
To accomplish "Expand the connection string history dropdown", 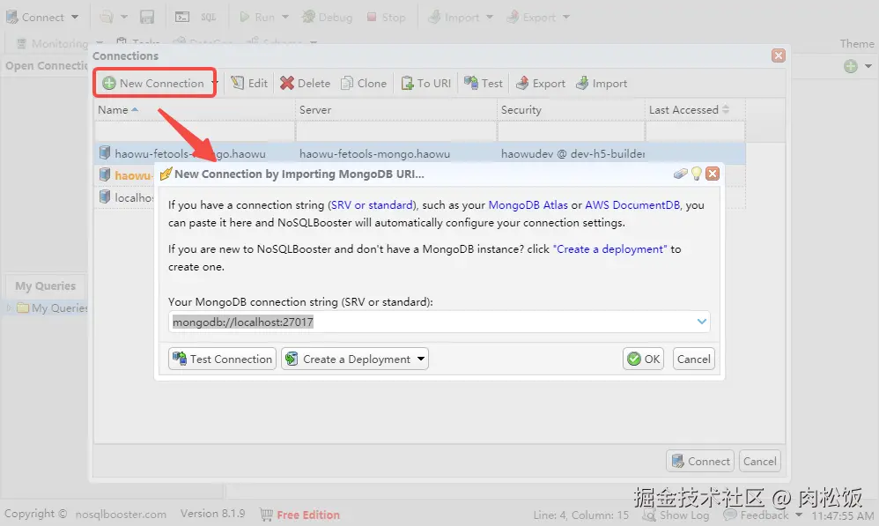I will [701, 322].
